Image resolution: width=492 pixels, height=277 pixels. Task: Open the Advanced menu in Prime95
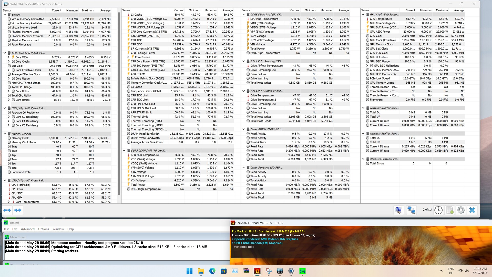(28, 229)
